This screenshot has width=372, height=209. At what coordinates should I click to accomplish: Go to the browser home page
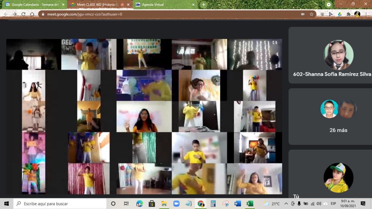click(x=32, y=14)
